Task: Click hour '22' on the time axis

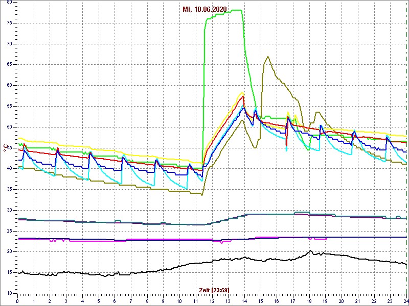Action: [374, 301]
